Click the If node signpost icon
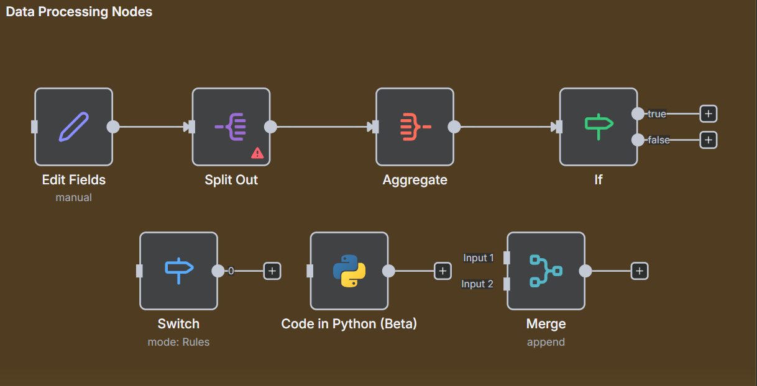 click(x=598, y=126)
